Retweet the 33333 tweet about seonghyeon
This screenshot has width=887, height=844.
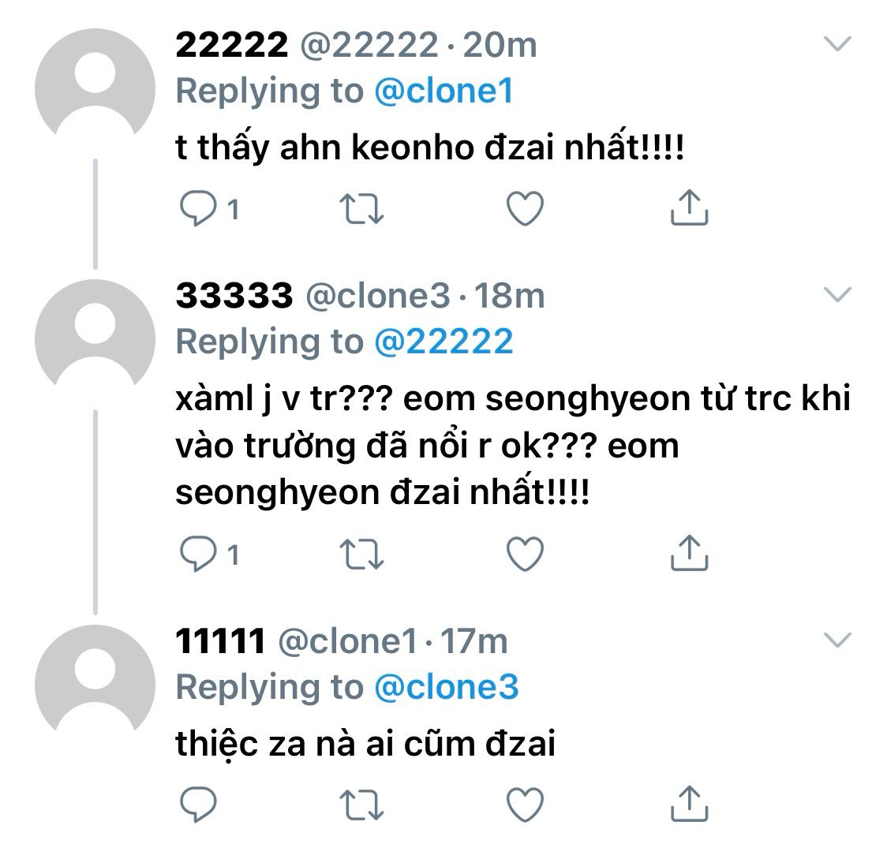361,555
